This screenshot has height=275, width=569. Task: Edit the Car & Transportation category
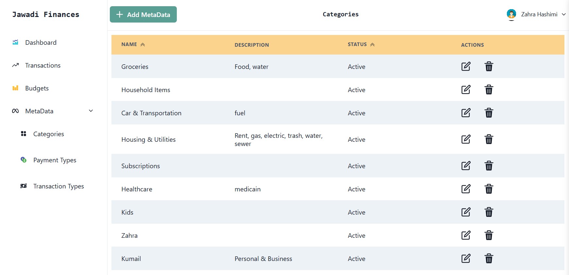(x=466, y=113)
